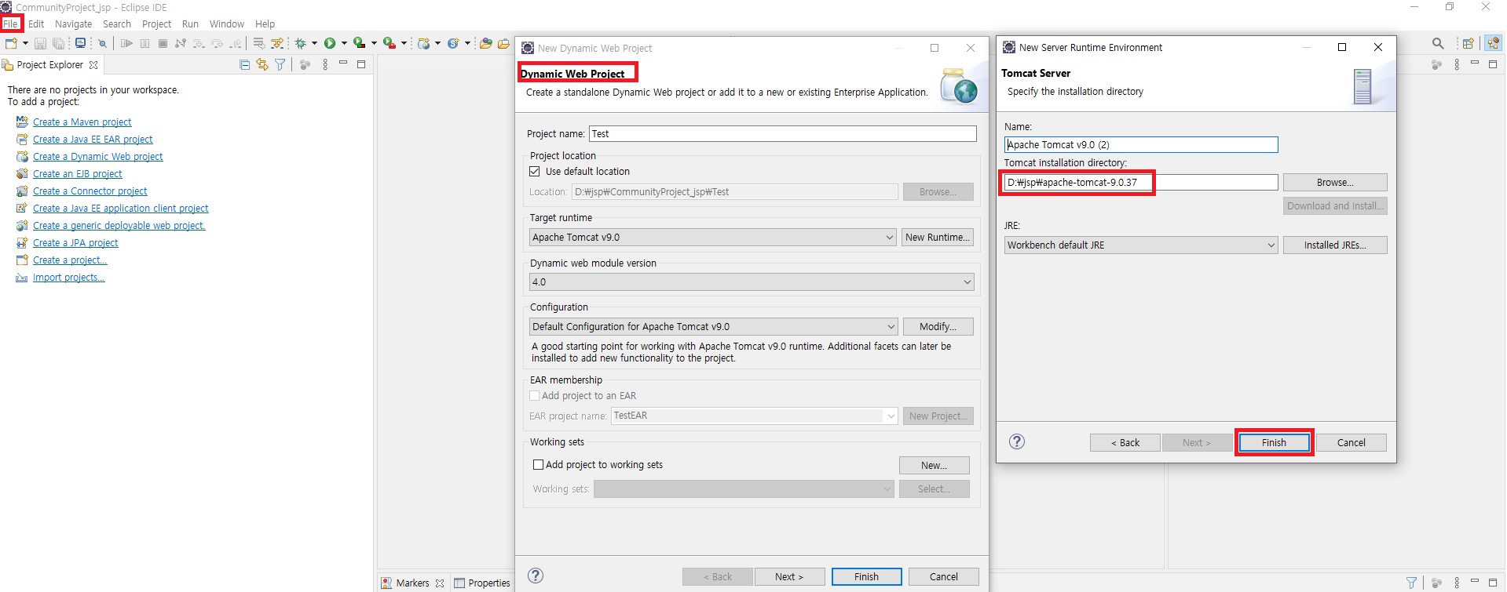Click the Step Into icon
Viewport: 1507px width, 592px height.
point(199,43)
